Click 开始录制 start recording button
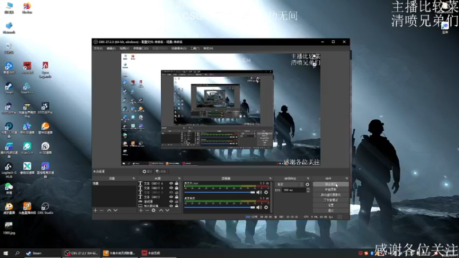The width and height of the screenshot is (459, 258). tap(330, 190)
